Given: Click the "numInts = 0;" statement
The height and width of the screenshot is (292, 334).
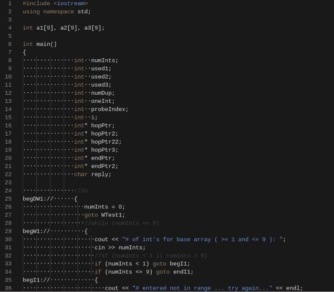Looking at the screenshot, I should point(104,207).
